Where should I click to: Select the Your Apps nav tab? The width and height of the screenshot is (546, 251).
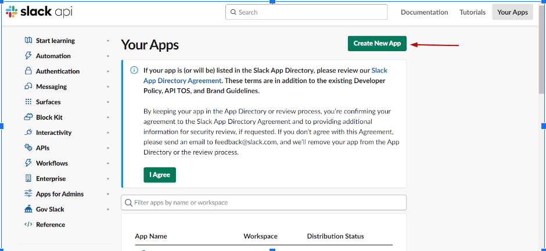[x=512, y=12]
